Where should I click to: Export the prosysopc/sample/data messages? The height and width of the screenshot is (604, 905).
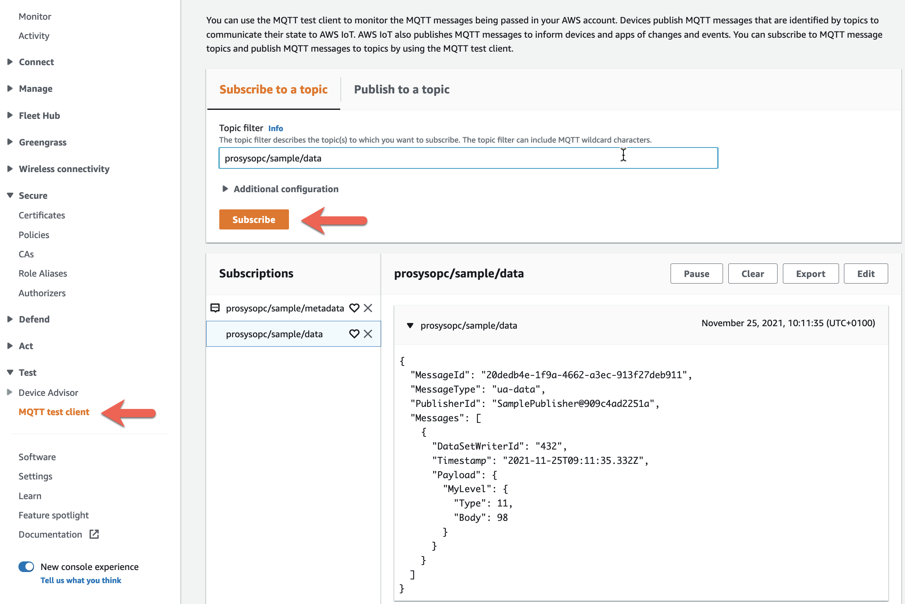coord(810,274)
